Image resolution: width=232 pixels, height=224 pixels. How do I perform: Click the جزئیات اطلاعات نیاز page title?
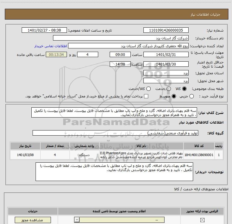(x=205, y=14)
